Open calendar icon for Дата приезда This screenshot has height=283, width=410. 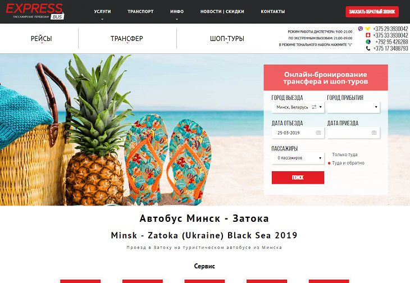point(374,133)
